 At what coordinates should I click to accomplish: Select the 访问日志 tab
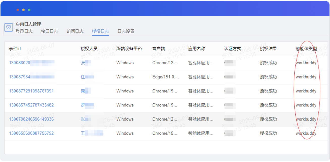75,31
